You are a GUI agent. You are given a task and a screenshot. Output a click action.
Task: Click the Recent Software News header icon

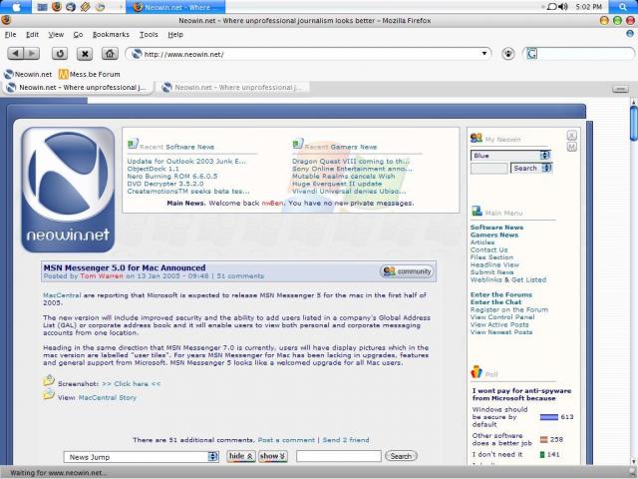(133, 144)
